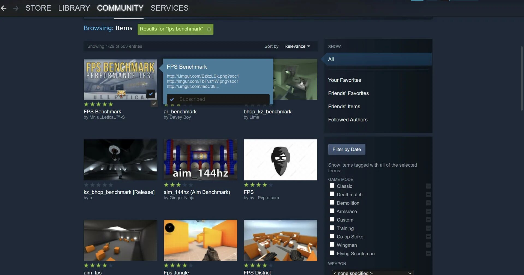Click the bhop_kz_benchmark green map thumbnail

295,79
